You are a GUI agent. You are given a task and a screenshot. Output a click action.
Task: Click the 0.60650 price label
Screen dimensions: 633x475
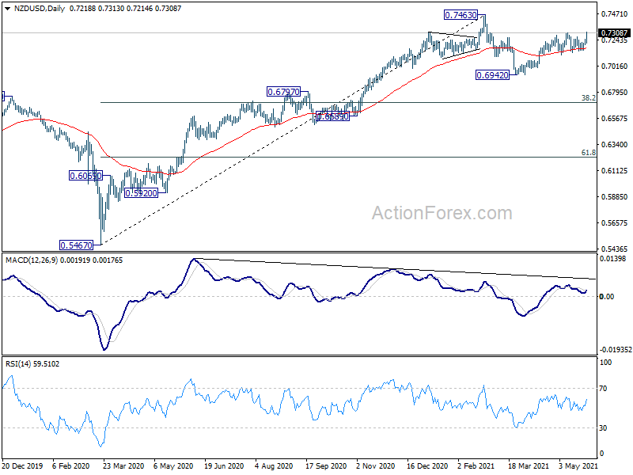(x=85, y=176)
